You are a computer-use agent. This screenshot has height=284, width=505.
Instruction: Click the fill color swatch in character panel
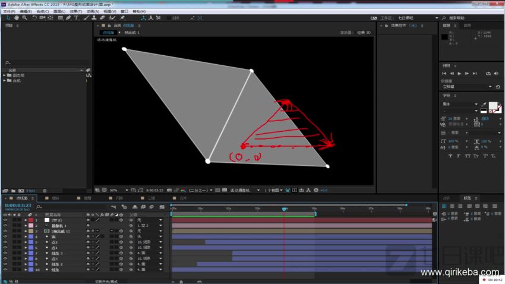point(493,106)
